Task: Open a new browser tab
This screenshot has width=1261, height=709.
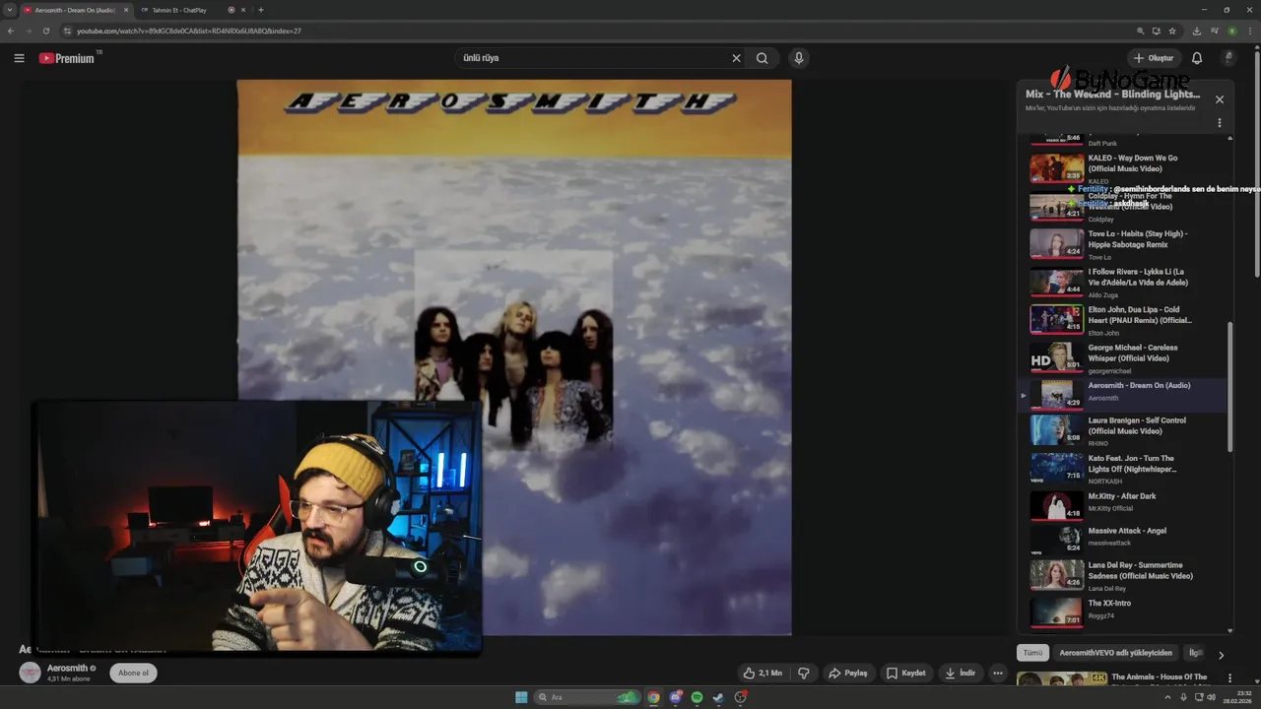Action: click(x=261, y=10)
